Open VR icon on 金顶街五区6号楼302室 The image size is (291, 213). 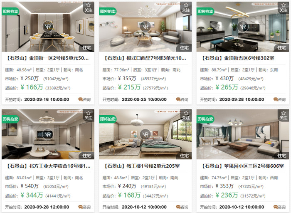(x=243, y=27)
